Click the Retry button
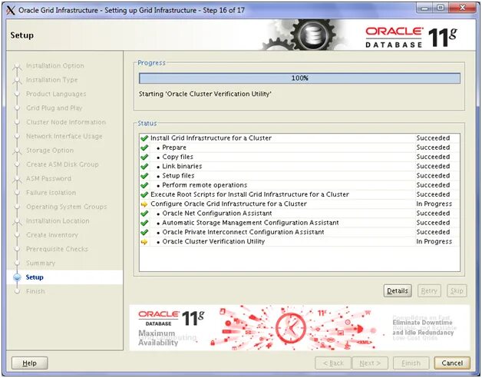The image size is (482, 378). click(429, 290)
